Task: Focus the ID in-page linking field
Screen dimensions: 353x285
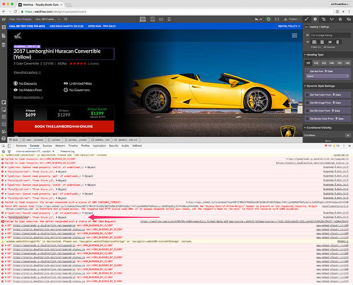Action: [330, 35]
